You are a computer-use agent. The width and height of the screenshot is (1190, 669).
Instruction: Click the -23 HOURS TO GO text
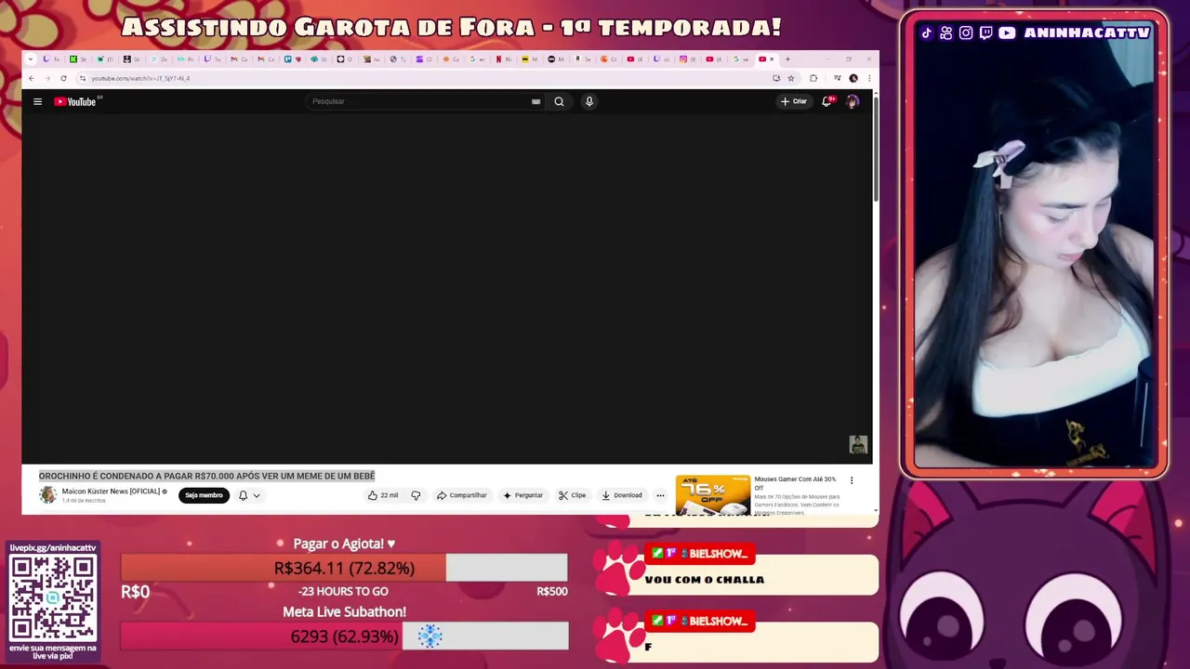[x=343, y=592]
